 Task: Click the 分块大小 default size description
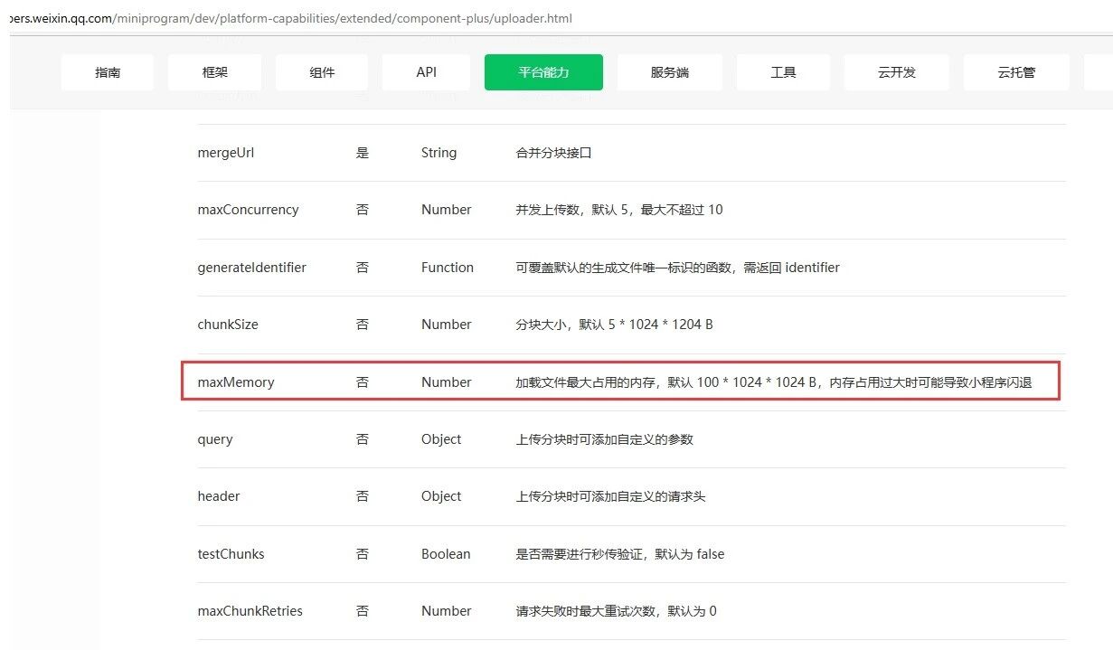pyautogui.click(x=614, y=325)
